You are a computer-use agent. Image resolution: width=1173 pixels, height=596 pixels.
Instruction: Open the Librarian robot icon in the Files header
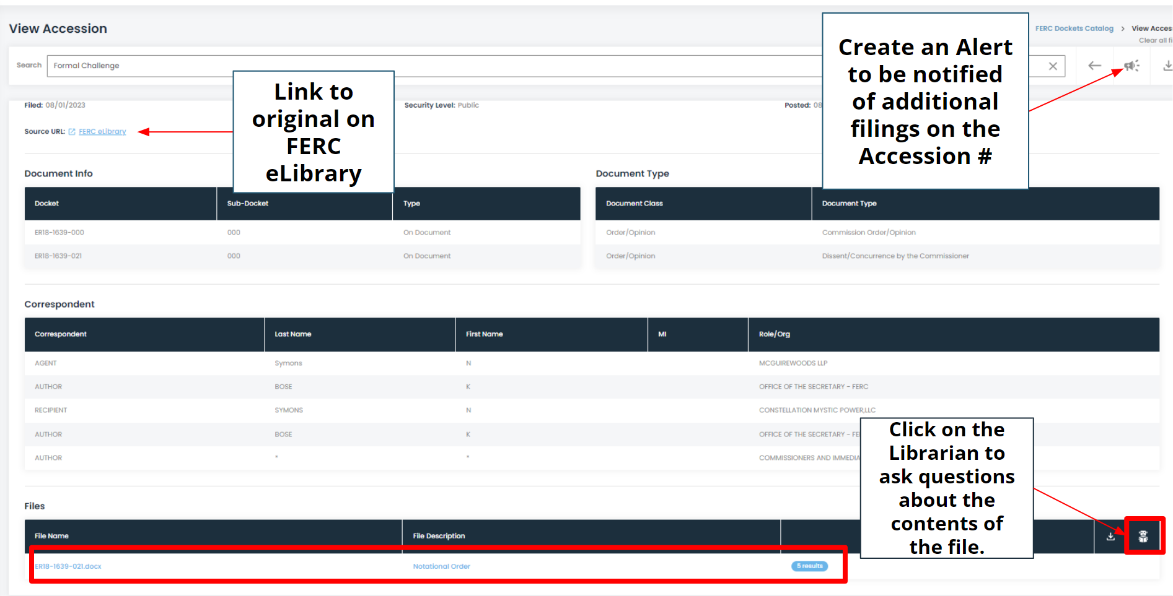click(x=1143, y=536)
